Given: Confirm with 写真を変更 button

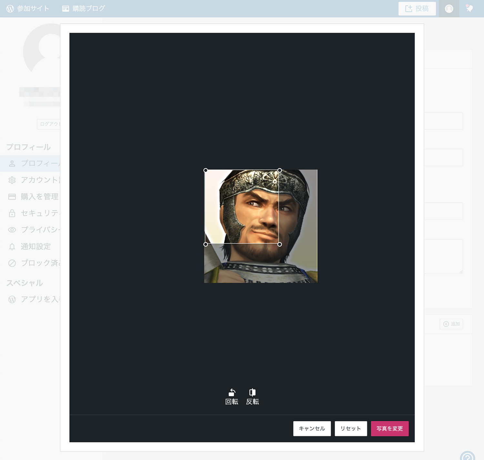Looking at the screenshot, I should click(389, 428).
